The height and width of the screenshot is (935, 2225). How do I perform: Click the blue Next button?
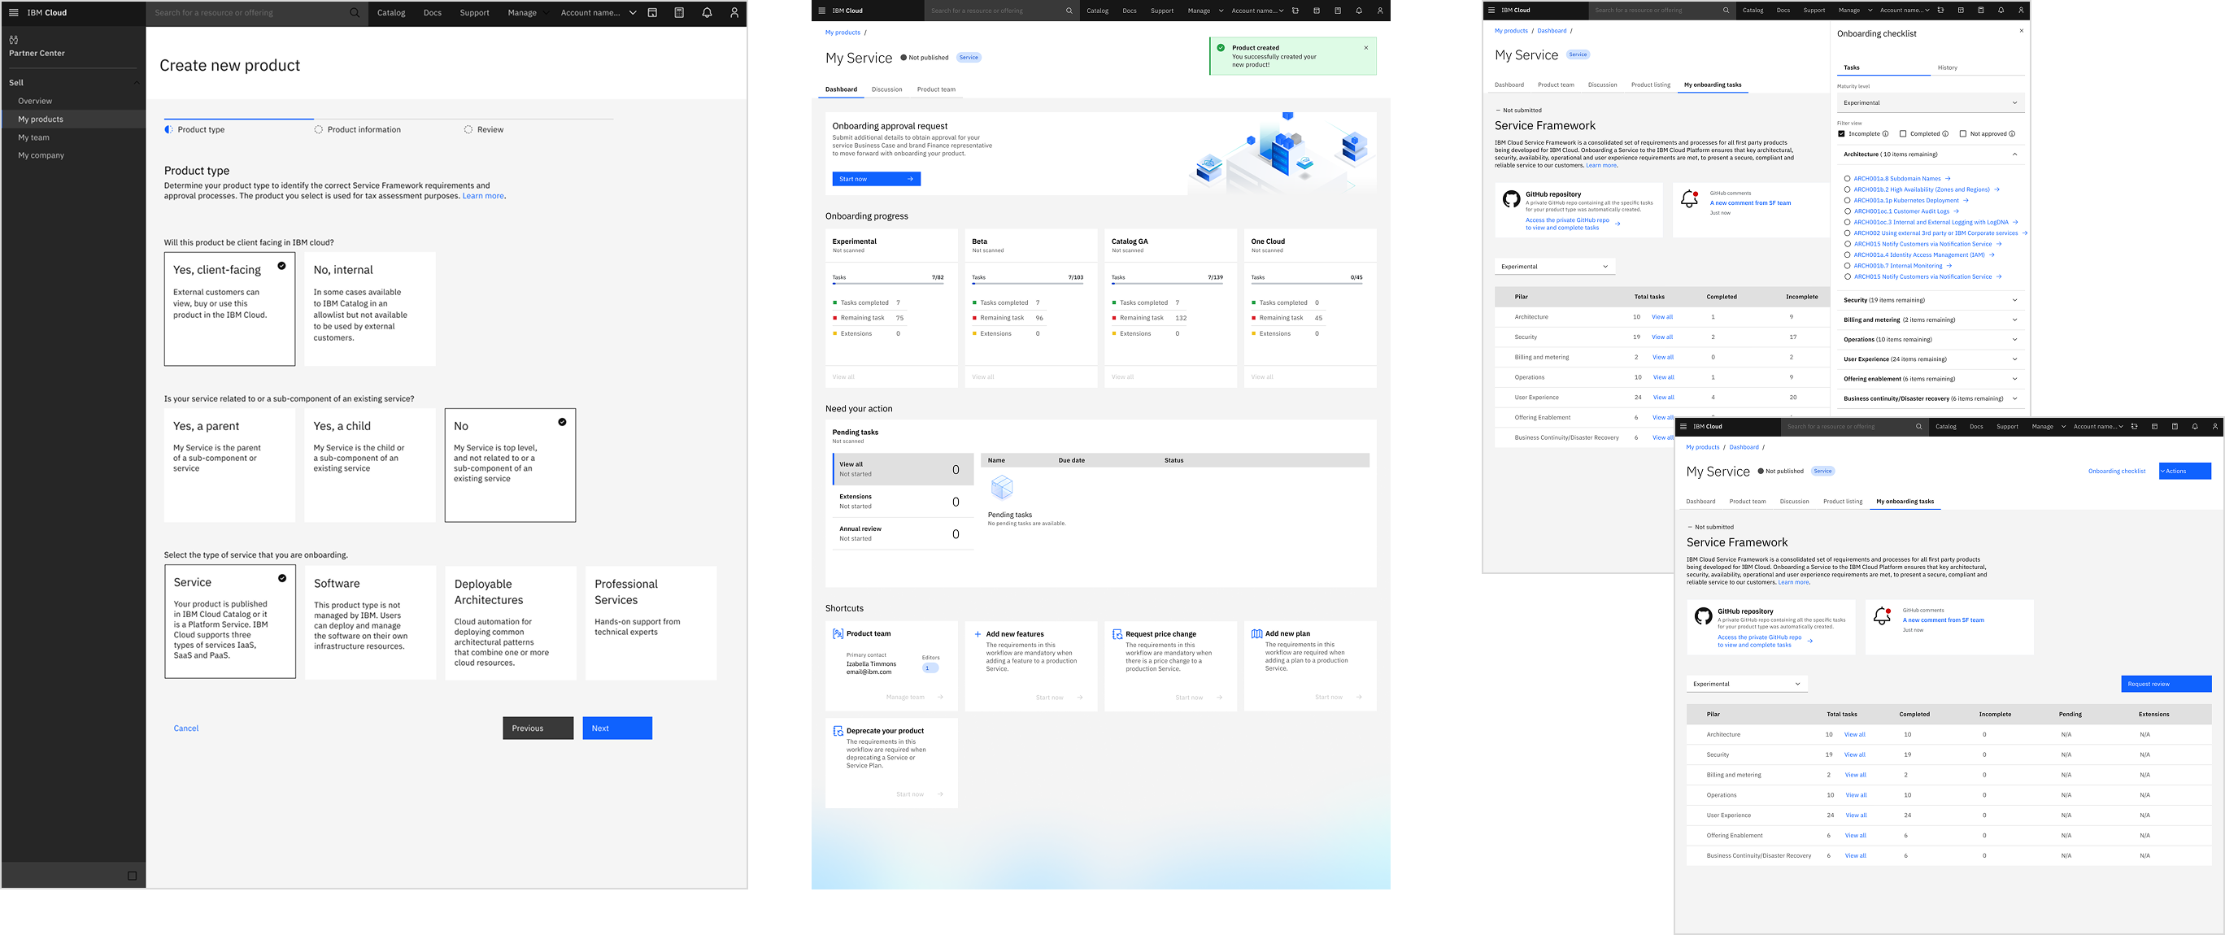616,728
